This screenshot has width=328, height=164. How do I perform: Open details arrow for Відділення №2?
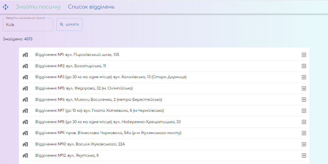pos(304,66)
